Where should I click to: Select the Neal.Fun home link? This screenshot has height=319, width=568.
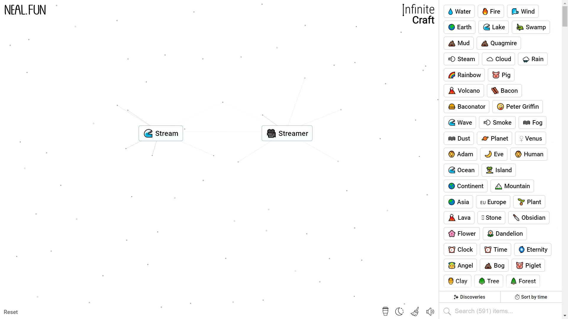tap(25, 10)
